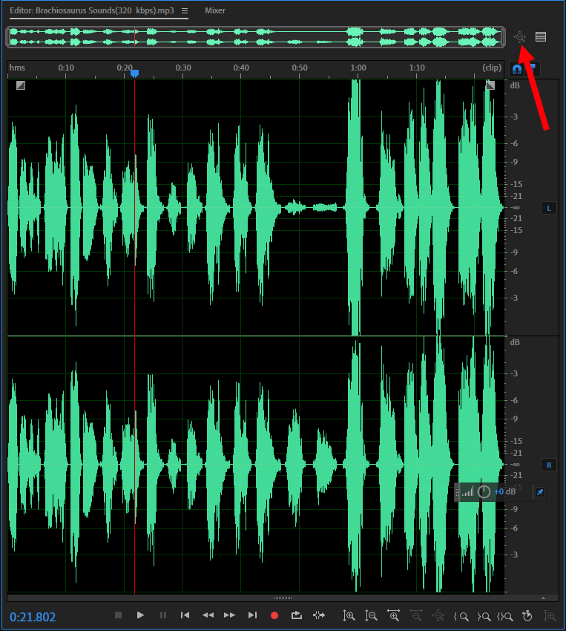The image size is (566, 631).
Task: Click the Fast Forward button
Action: click(229, 615)
